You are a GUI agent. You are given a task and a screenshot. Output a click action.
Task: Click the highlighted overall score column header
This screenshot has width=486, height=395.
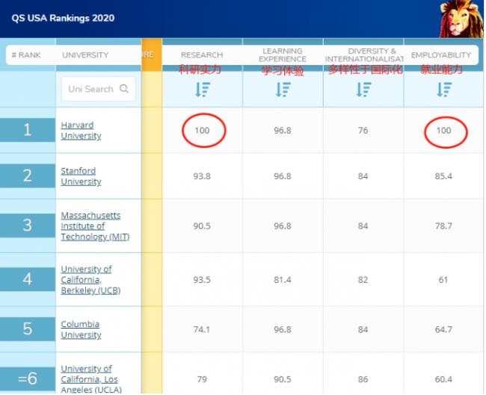(x=152, y=55)
